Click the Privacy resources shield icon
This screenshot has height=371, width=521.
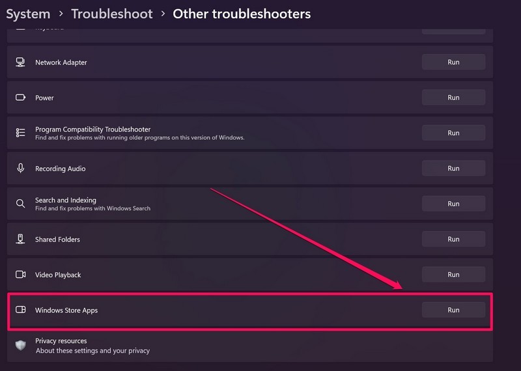20,346
